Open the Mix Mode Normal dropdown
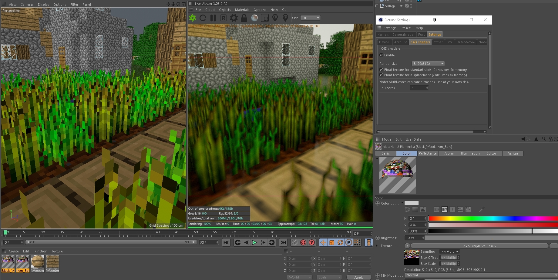The image size is (558, 280). coord(481,275)
